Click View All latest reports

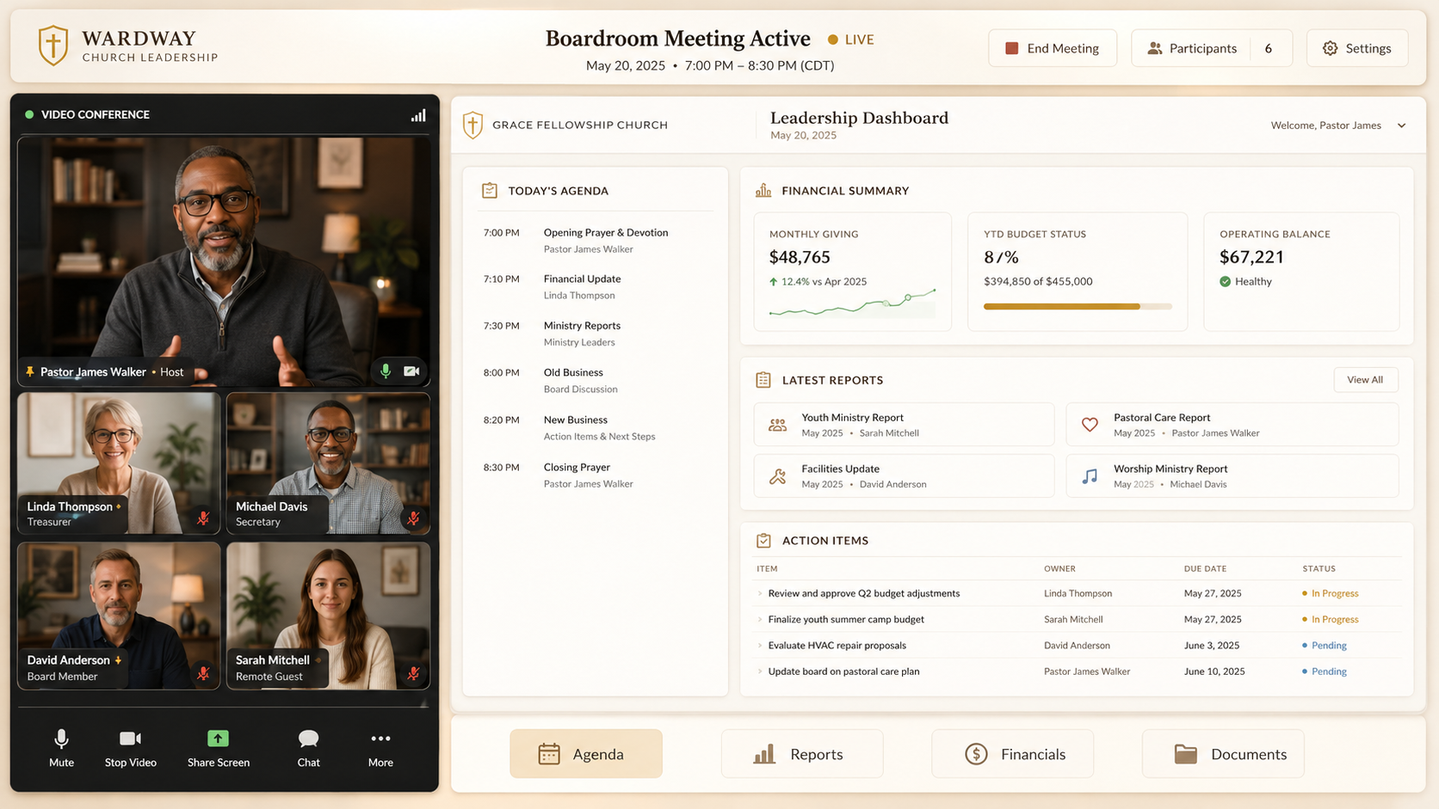pyautogui.click(x=1365, y=380)
